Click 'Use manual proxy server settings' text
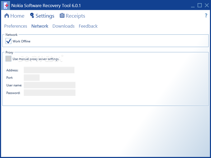Screen dimensions: 211x158 [36, 59]
